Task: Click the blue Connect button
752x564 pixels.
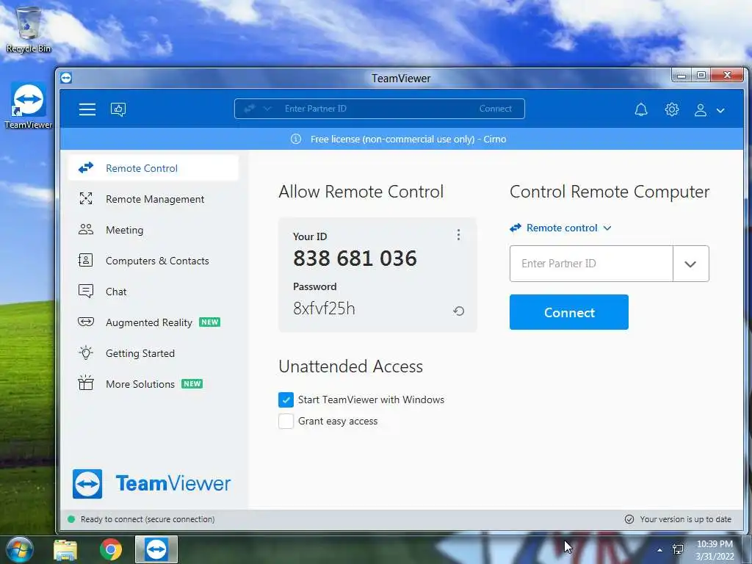Action: 569,312
